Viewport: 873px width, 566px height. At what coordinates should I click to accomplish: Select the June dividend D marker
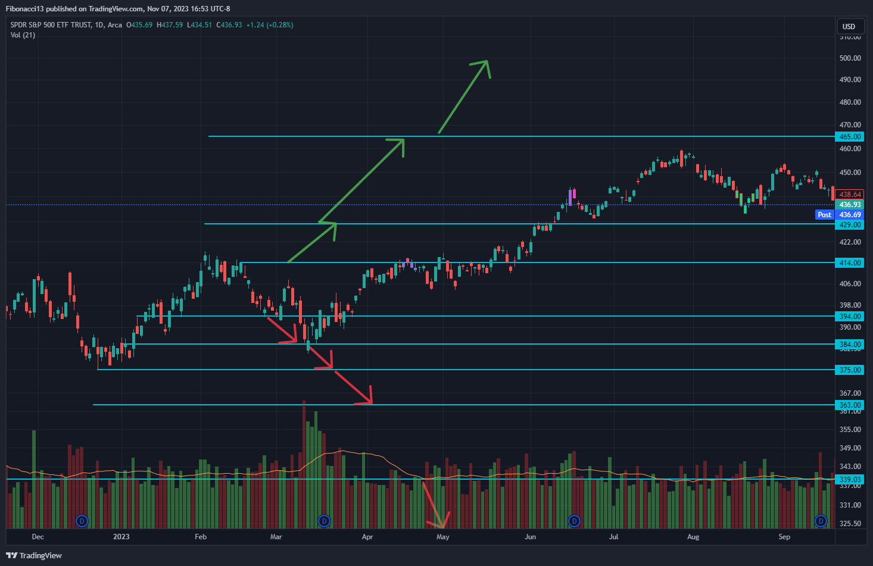(574, 521)
